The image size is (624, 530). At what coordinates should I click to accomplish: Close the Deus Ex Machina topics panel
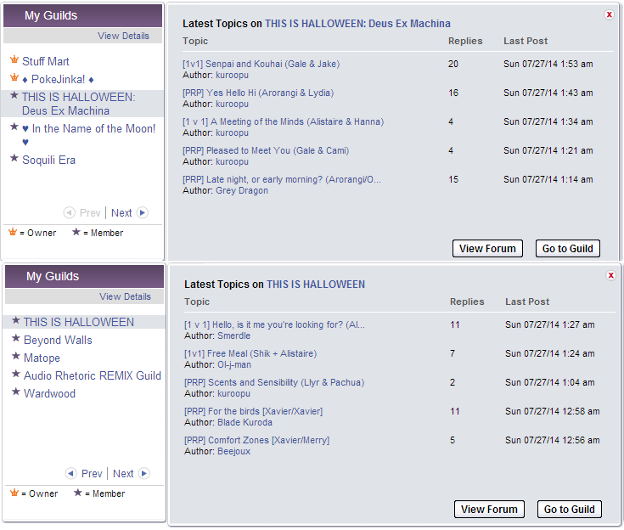coord(609,14)
